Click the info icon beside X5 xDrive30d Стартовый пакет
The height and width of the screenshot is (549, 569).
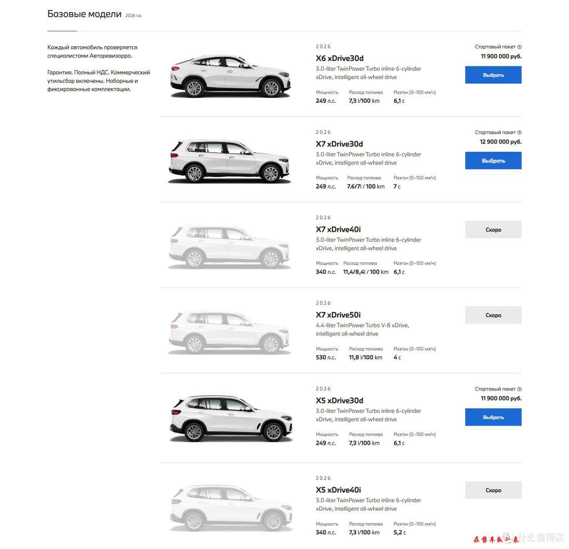[519, 389]
